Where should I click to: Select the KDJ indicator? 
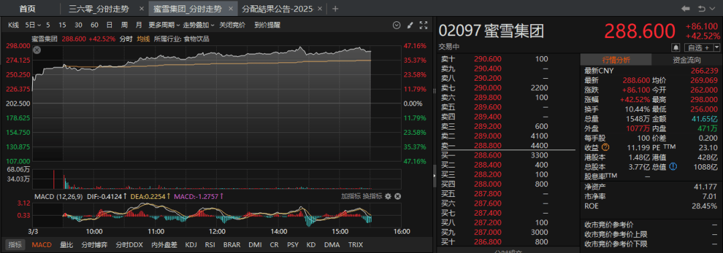tap(191, 245)
